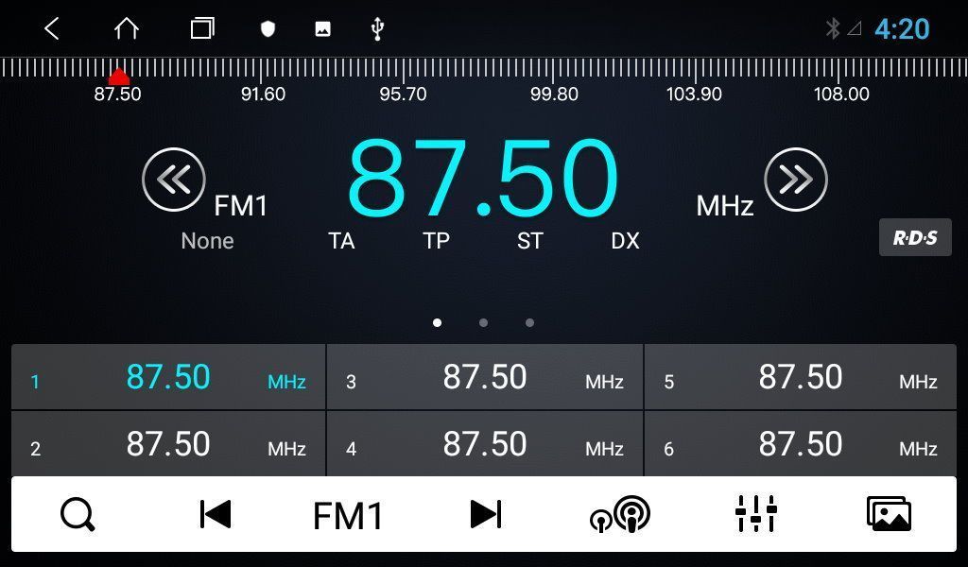968x567 pixels.
Task: Open the equalizer sliders icon
Action: point(755,515)
